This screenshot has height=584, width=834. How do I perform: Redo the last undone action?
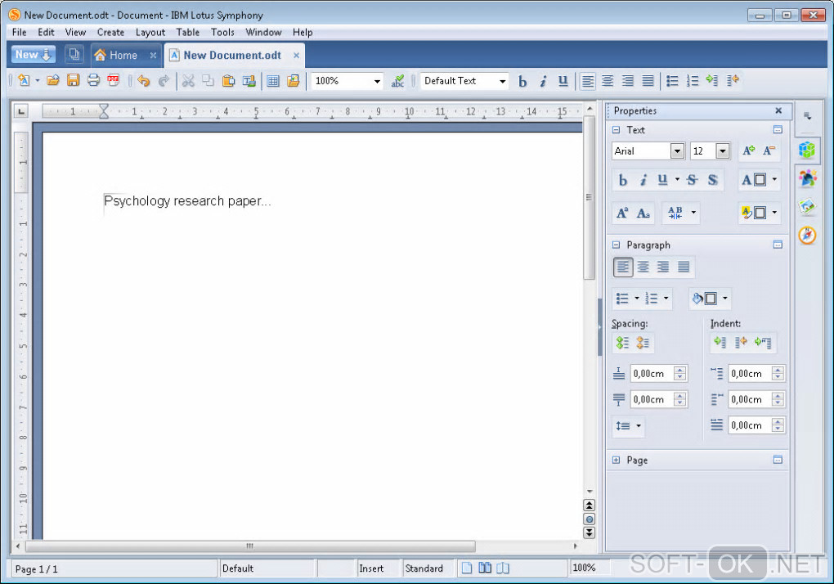(164, 81)
